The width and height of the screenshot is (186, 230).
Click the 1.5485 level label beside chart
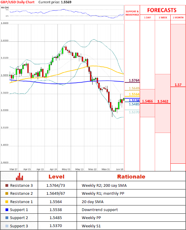(134, 104)
